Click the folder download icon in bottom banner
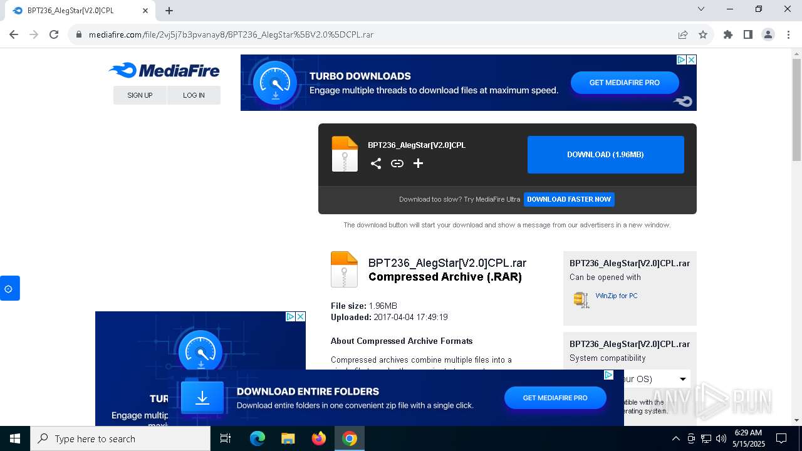This screenshot has height=451, width=802. pyautogui.click(x=202, y=398)
